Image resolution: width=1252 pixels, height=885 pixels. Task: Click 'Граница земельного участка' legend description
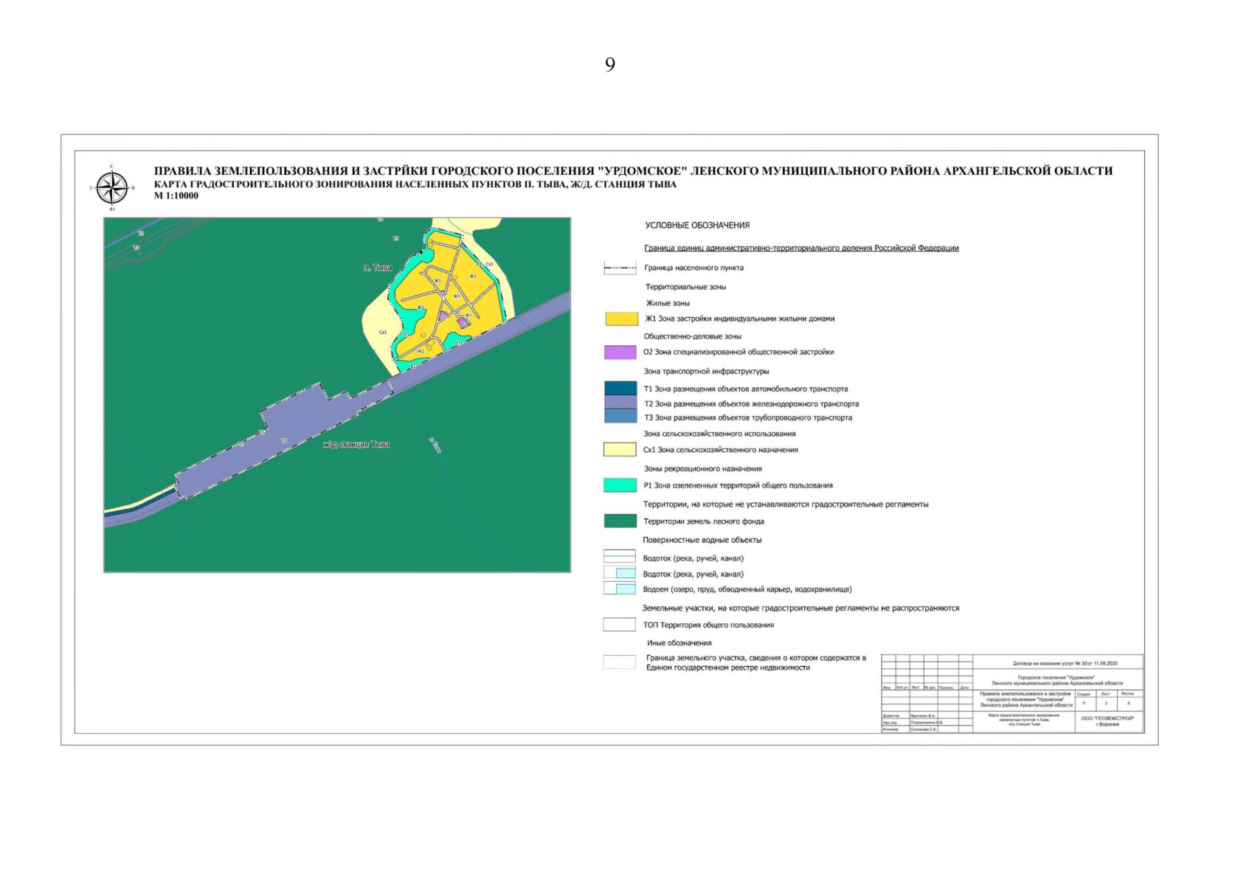click(756, 662)
